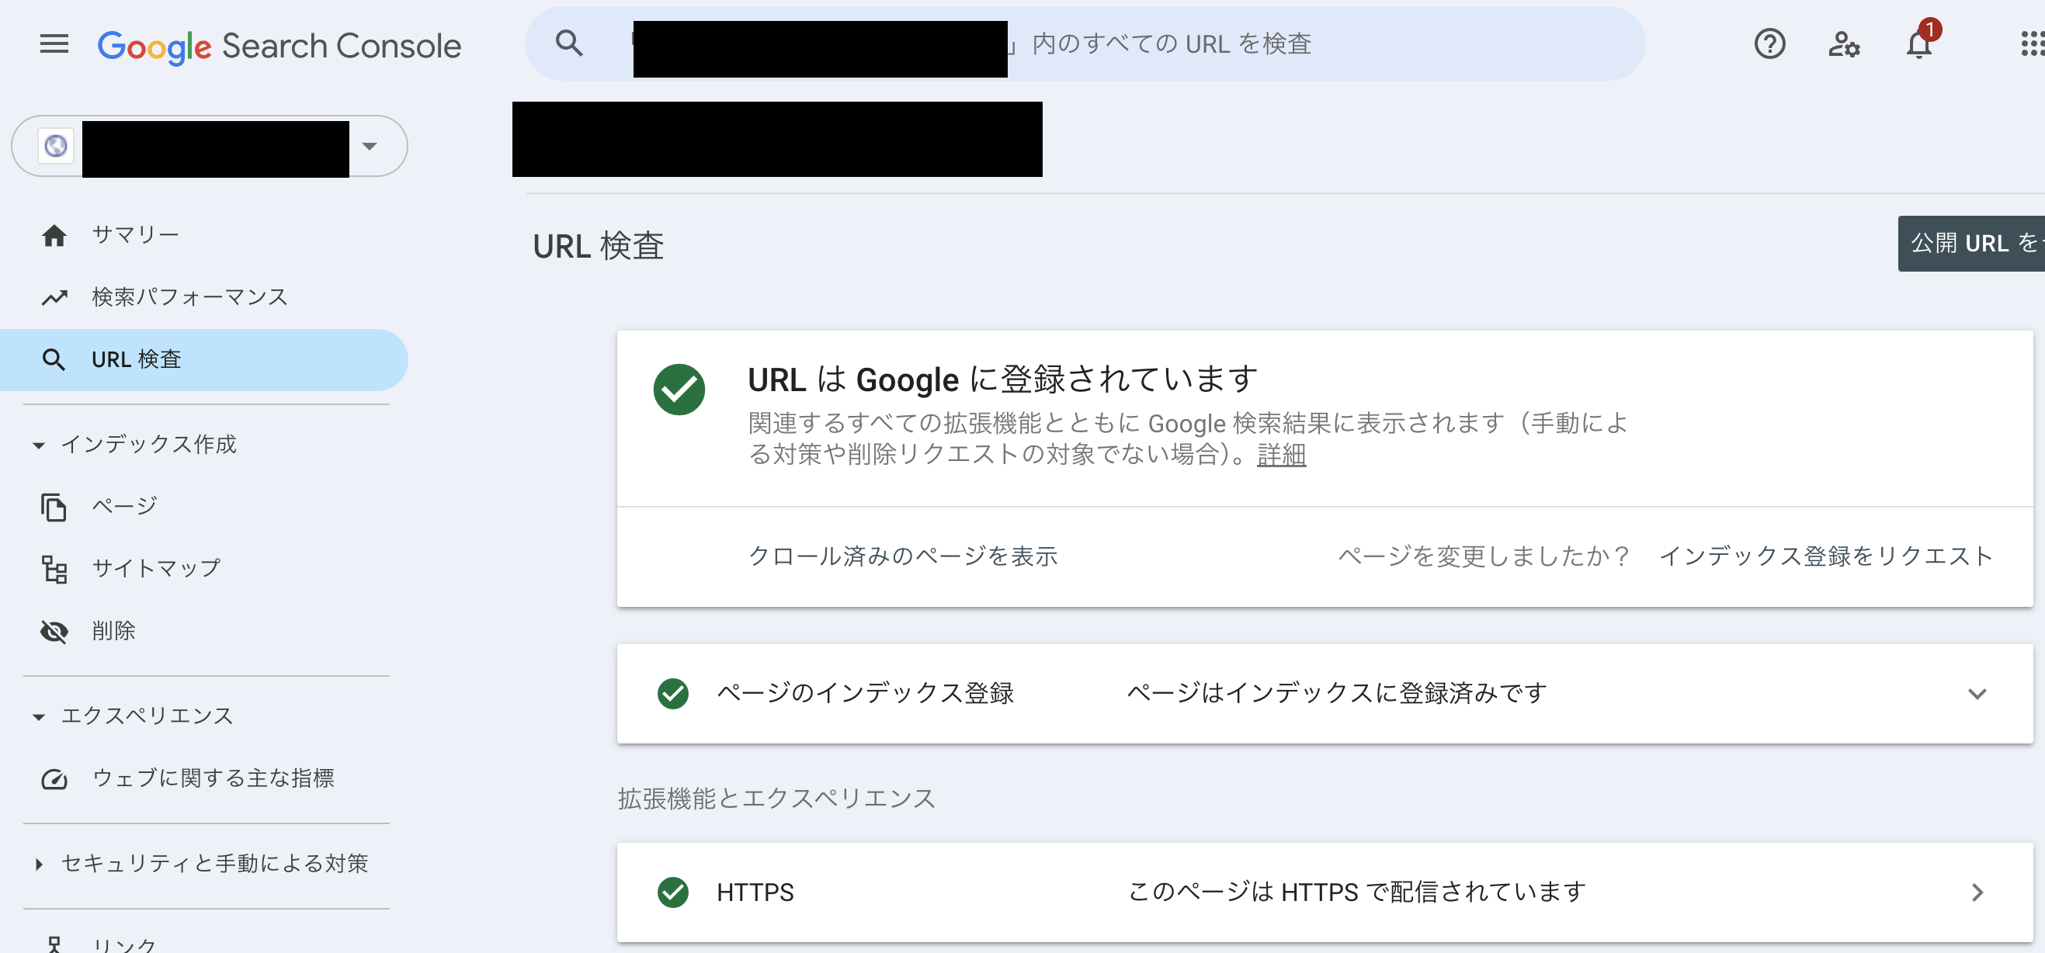The height and width of the screenshot is (953, 2045).
Task: Go to 検索パフォーマンス in sidebar
Action: [x=189, y=296]
